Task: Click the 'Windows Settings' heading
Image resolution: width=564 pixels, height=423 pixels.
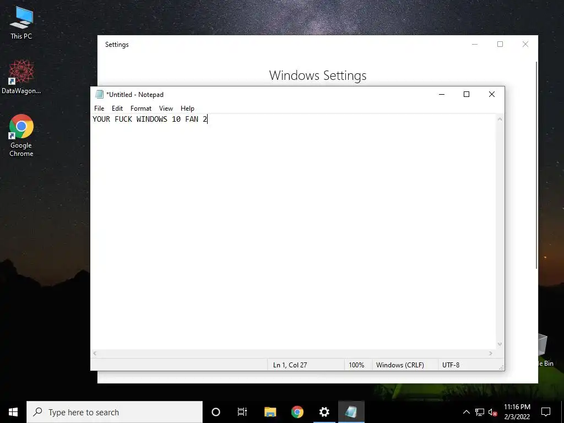Action: (318, 75)
